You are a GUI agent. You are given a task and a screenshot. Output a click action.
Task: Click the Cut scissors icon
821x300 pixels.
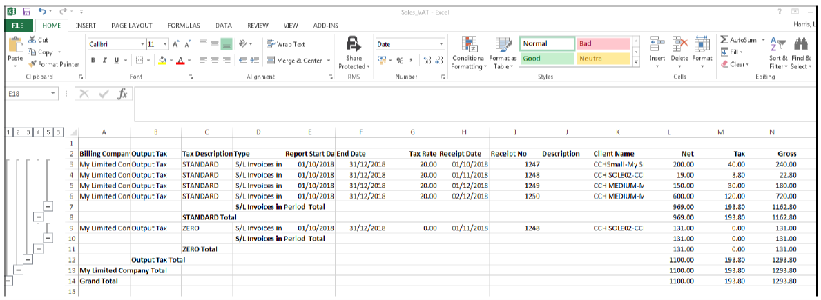pyautogui.click(x=31, y=40)
